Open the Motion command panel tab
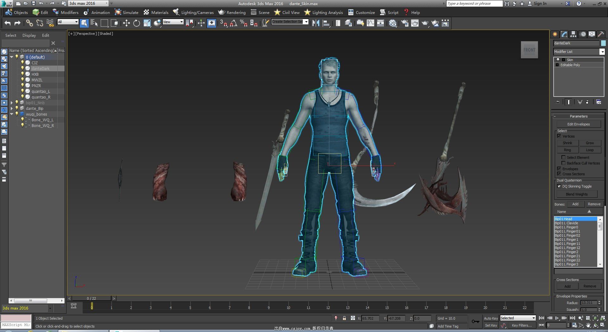This screenshot has height=332, width=608. pyautogui.click(x=583, y=34)
